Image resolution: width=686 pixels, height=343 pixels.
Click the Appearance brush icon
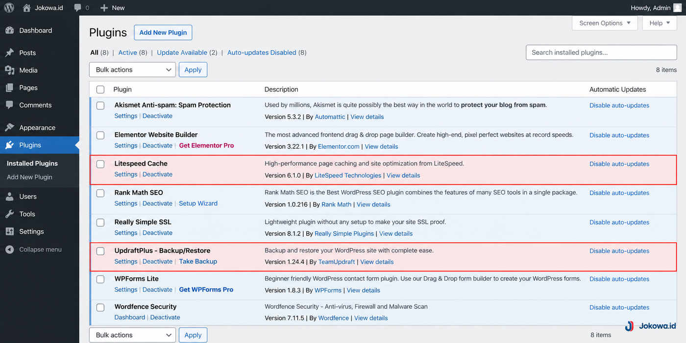click(x=9, y=127)
